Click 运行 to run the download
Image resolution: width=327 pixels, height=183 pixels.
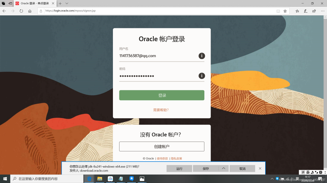[179, 169]
